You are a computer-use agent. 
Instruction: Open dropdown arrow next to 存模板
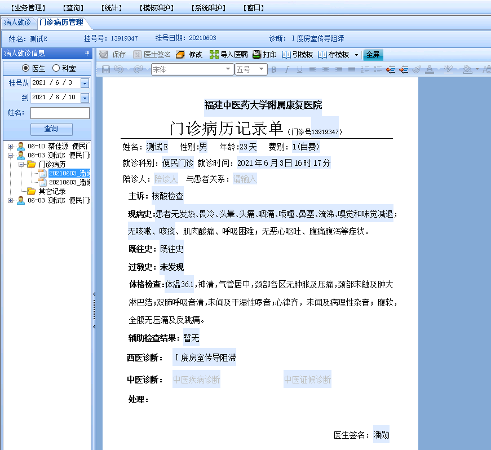pos(356,55)
